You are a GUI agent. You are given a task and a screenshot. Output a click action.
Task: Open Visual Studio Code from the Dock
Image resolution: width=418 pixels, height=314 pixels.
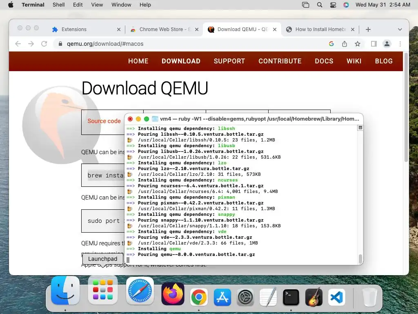(x=337, y=297)
